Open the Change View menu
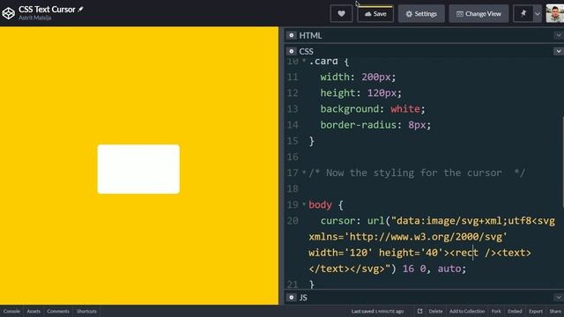This screenshot has height=317, width=564. (479, 14)
